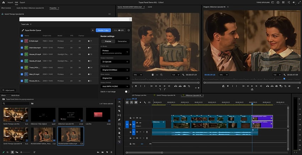Toggle timeline Snap magnet button
Screen dimensions: 302x155
pyautogui.click(x=131, y=102)
